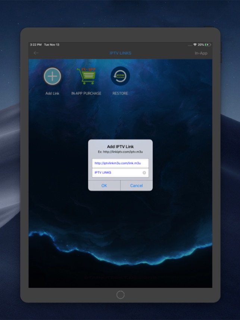Click the "Tue Nov 13" date in status bar
This screenshot has width=240, height=320.
[x=52, y=44]
